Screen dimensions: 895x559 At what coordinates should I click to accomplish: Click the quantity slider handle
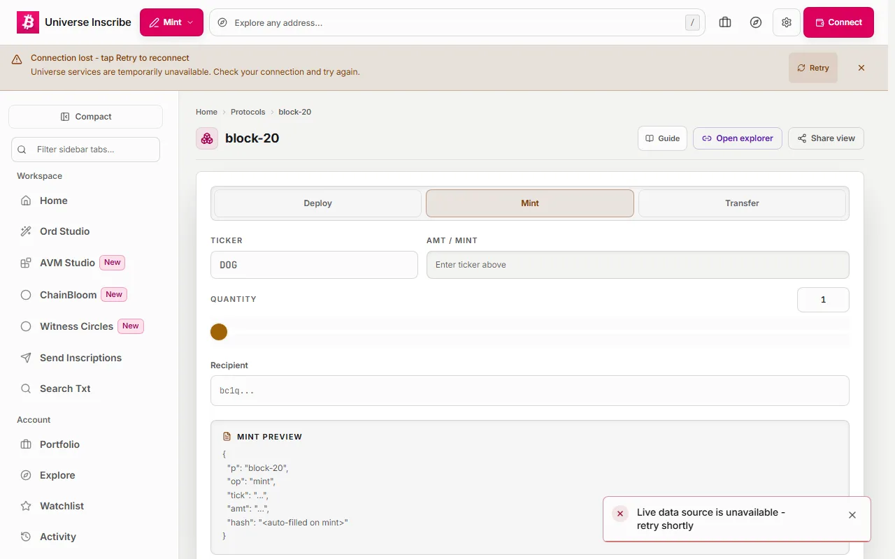pos(219,332)
